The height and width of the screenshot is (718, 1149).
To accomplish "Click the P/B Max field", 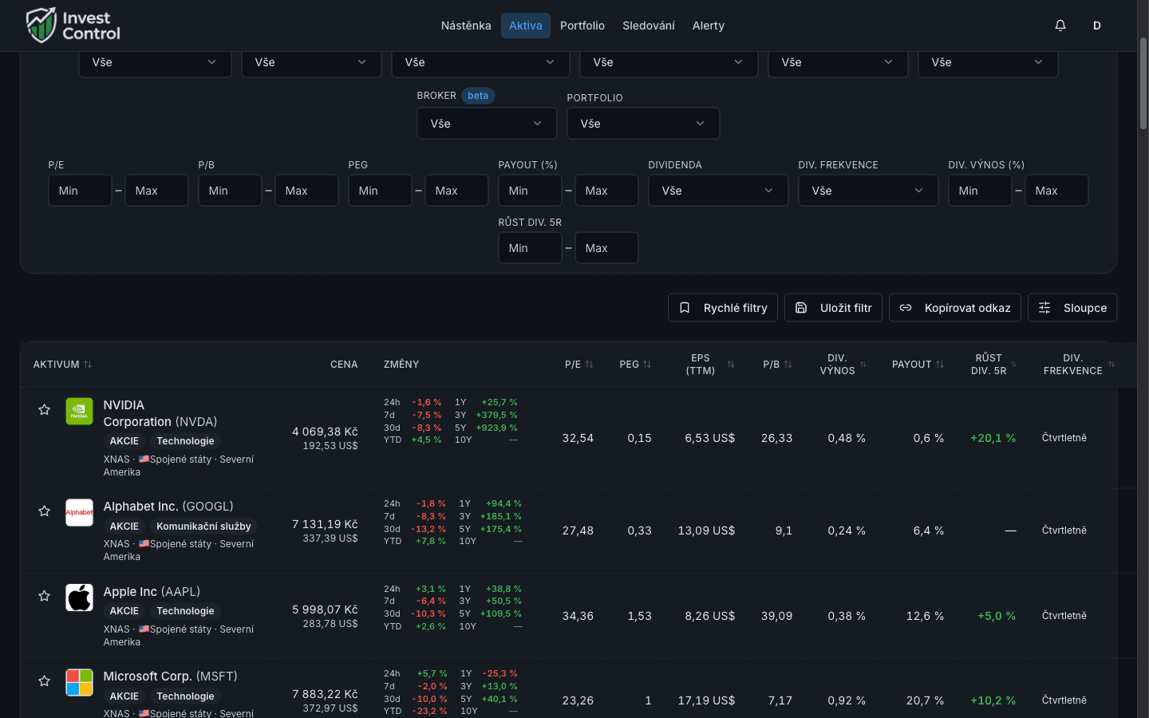I will point(306,191).
